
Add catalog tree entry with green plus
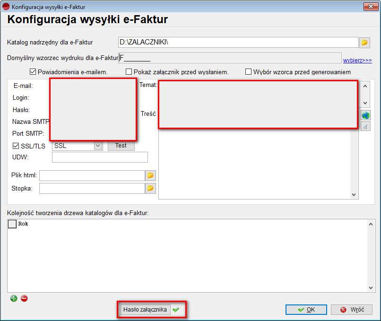(x=14, y=298)
